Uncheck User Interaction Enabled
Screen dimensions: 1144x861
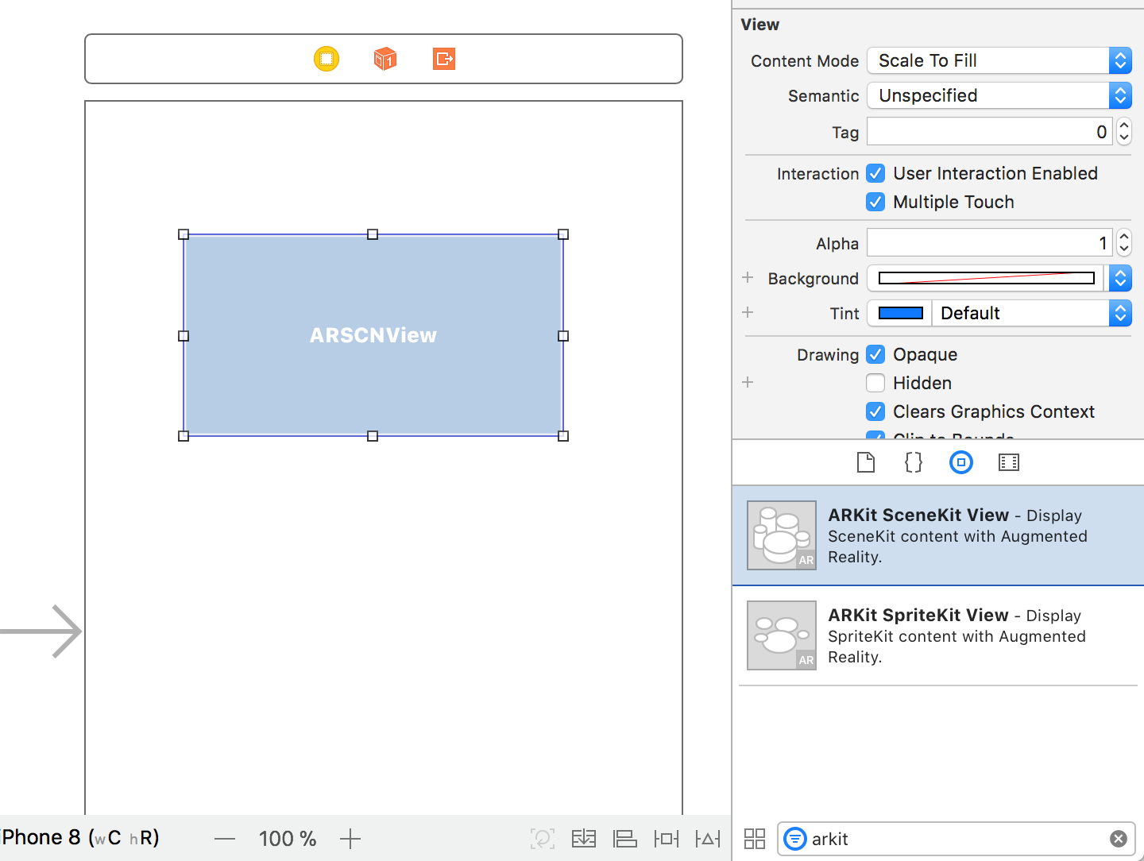[x=875, y=173]
